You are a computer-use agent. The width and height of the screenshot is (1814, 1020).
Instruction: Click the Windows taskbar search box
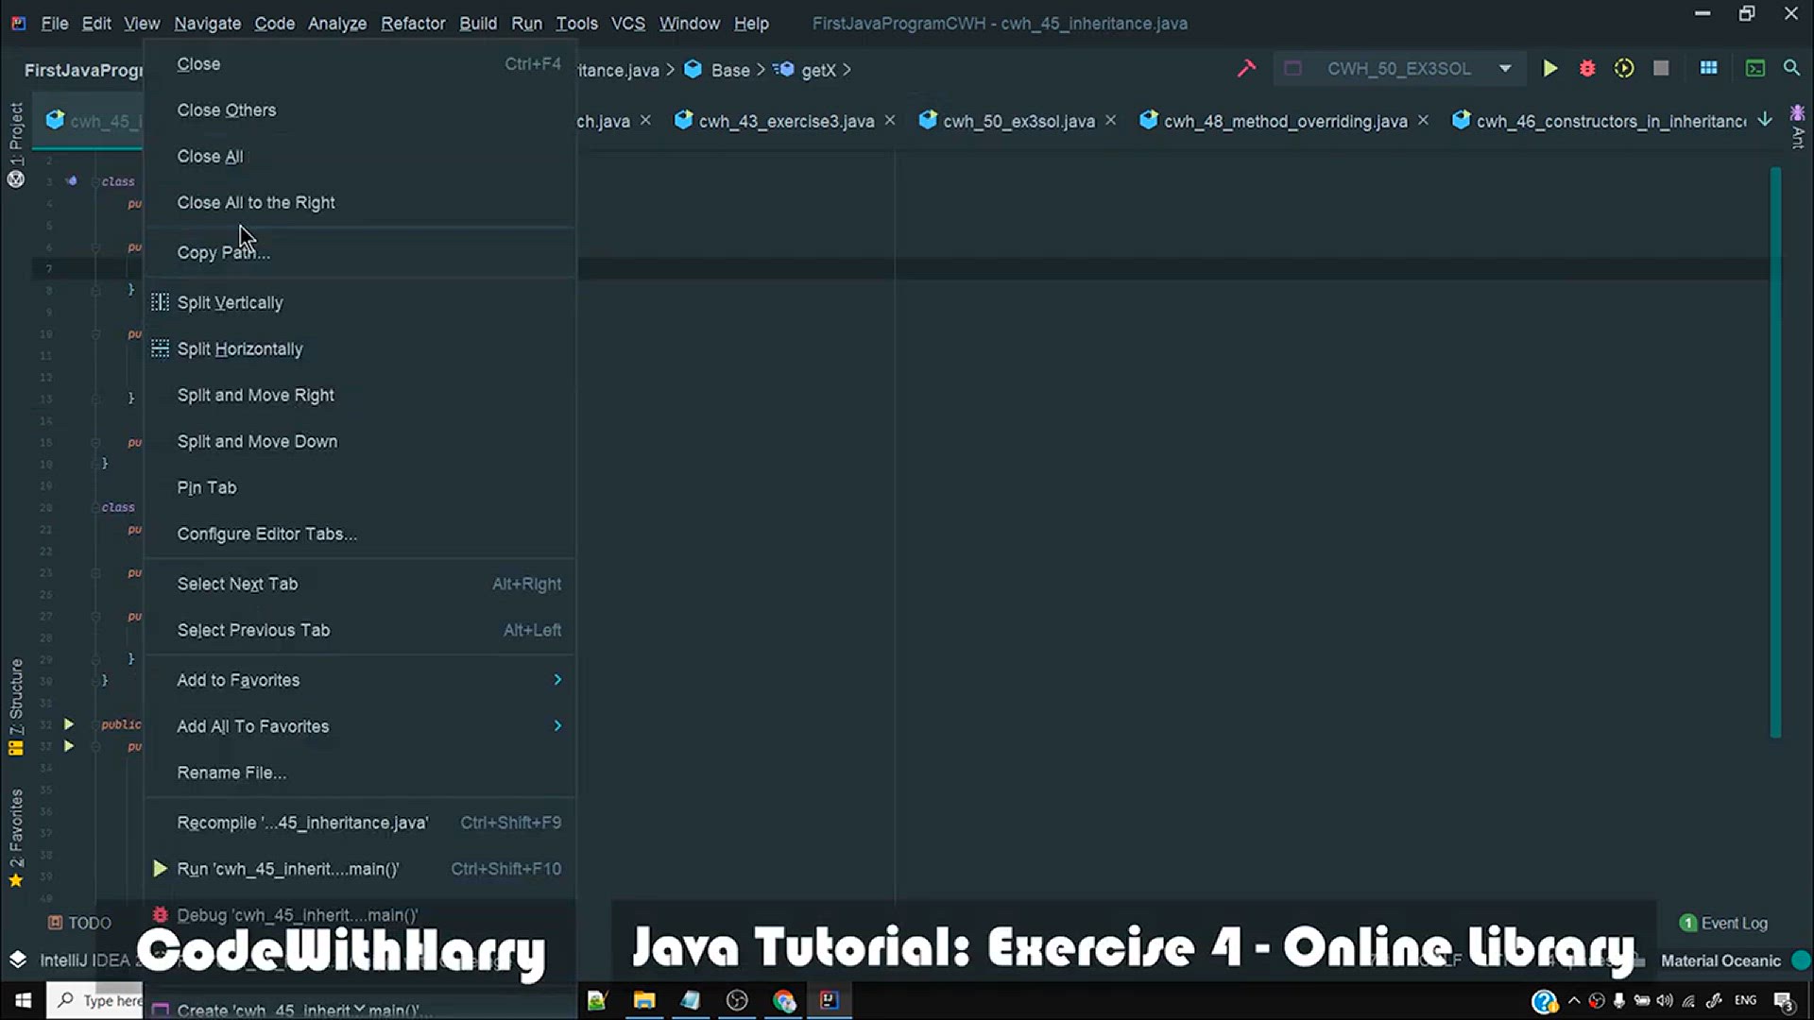[x=94, y=1000]
